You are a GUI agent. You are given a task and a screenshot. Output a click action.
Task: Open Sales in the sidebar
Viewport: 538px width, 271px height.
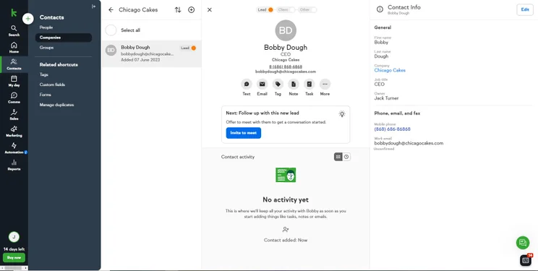click(x=14, y=115)
